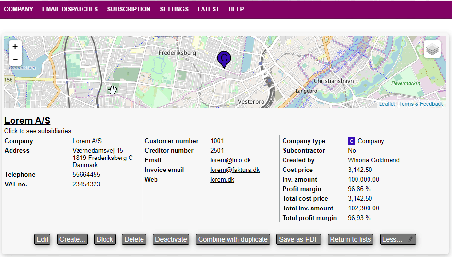Open the COMPANY menu
Screen dimensions: 452x257
[x=19, y=9]
